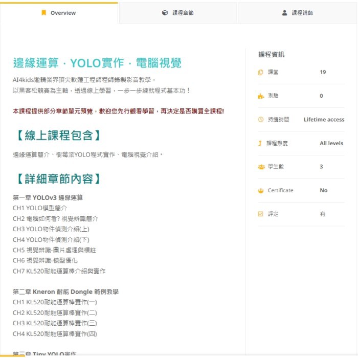This screenshot has height=358, width=358.
Task: Click the 【詳細章節內容】 heading
Action: click(x=58, y=179)
